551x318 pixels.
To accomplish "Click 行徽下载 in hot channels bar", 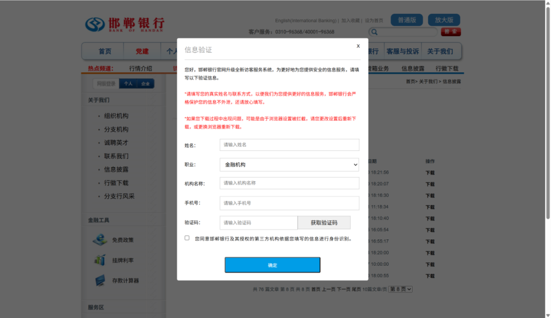I will (x=447, y=68).
